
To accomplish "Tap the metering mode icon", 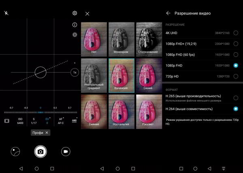I will (6, 120).
